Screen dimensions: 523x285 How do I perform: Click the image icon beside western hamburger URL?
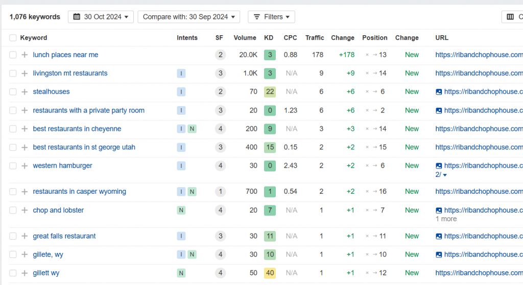[x=439, y=166]
